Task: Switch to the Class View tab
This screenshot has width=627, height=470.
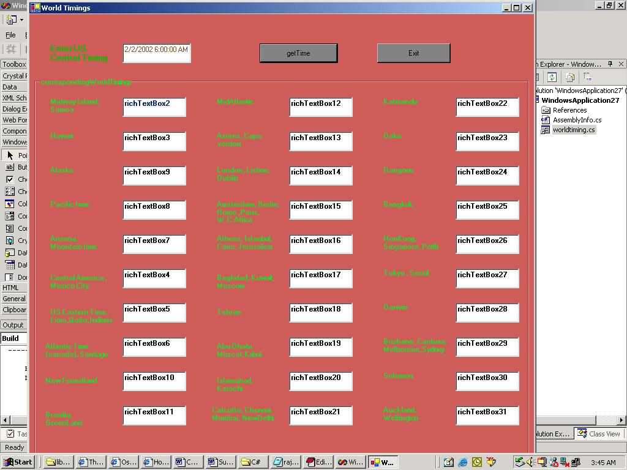Action: (599, 434)
